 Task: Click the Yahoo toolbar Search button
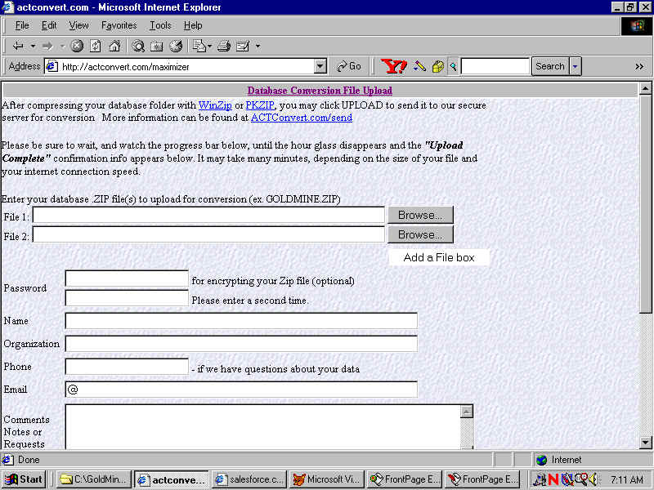(550, 66)
